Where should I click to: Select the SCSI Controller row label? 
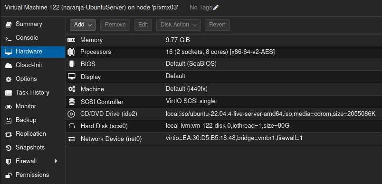pos(102,102)
